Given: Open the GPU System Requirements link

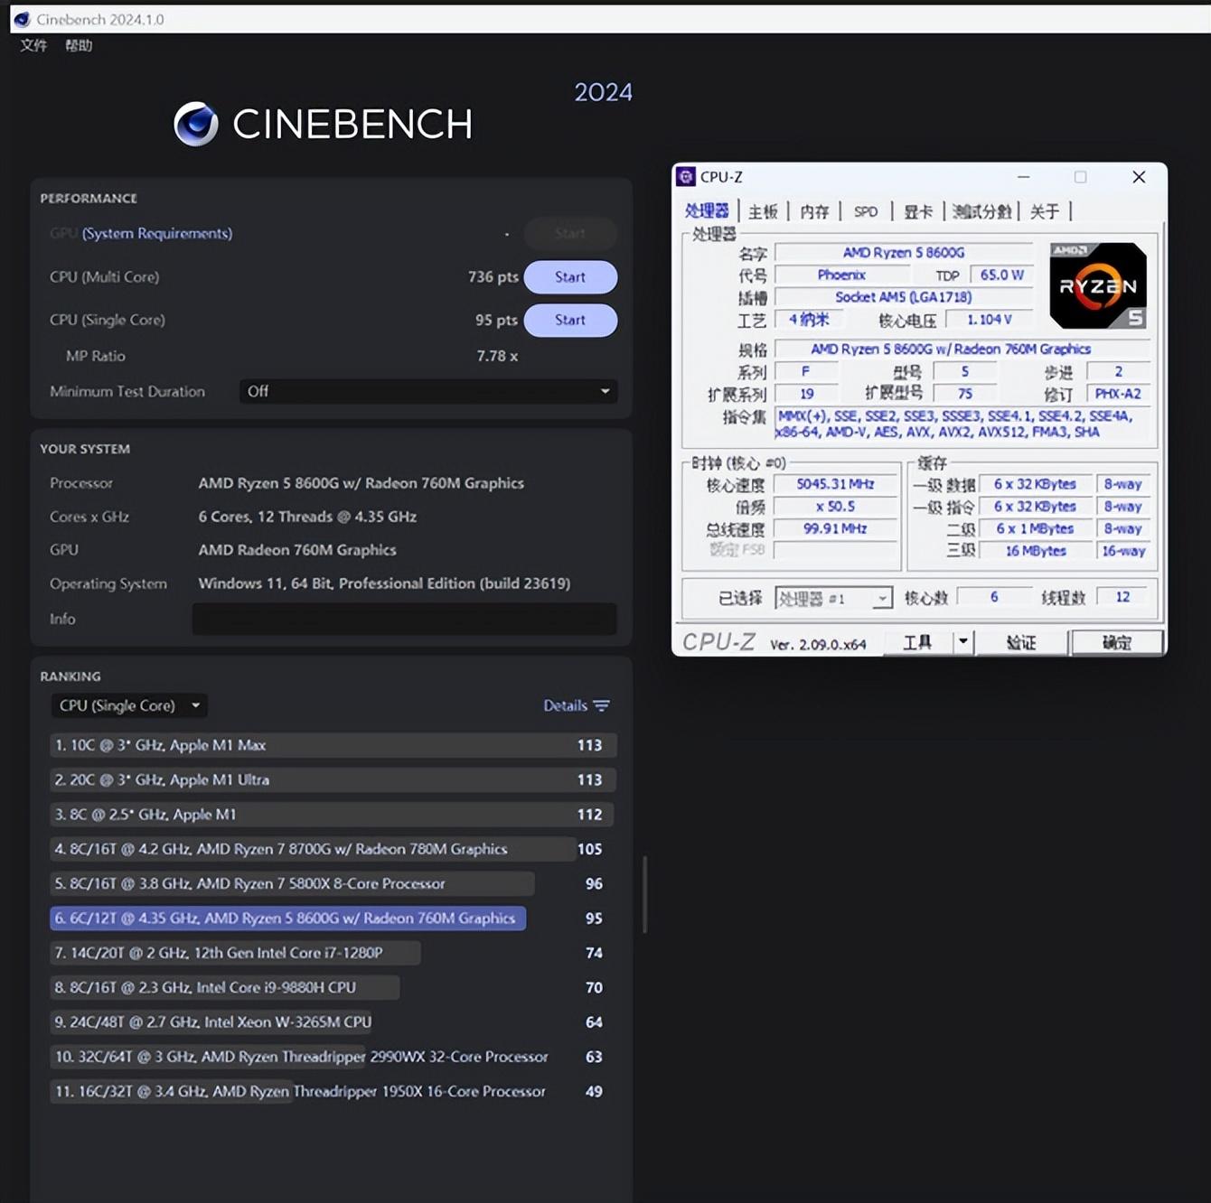Looking at the screenshot, I should click(x=157, y=233).
